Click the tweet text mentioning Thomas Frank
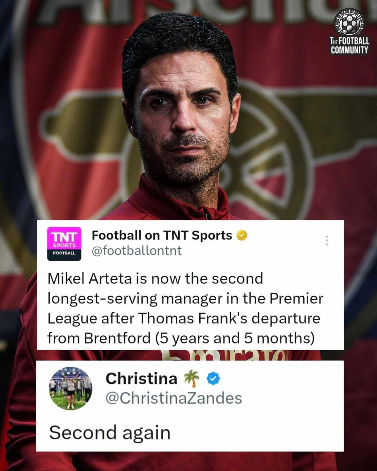 pos(185,308)
